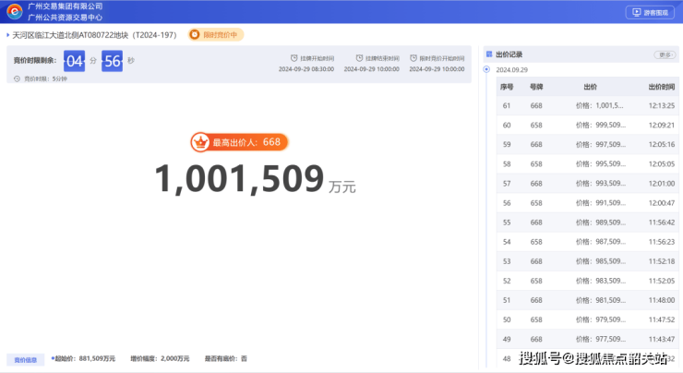Click the 出价记录 panel header icon
The image size is (683, 373).
tap(487, 54)
